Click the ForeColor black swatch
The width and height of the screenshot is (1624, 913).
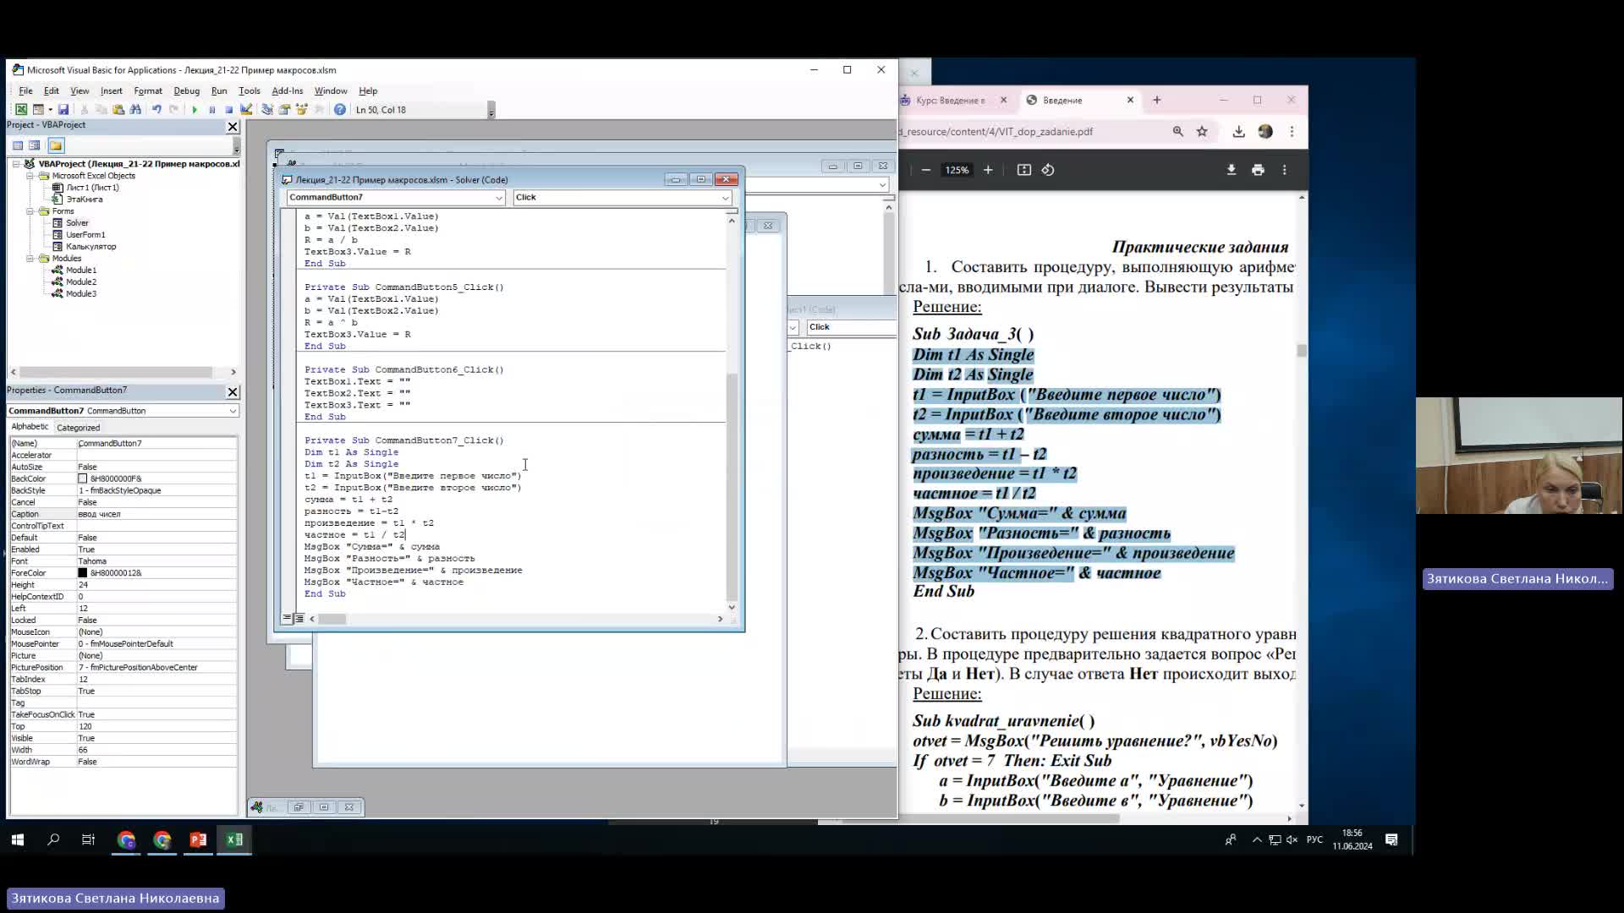83,573
